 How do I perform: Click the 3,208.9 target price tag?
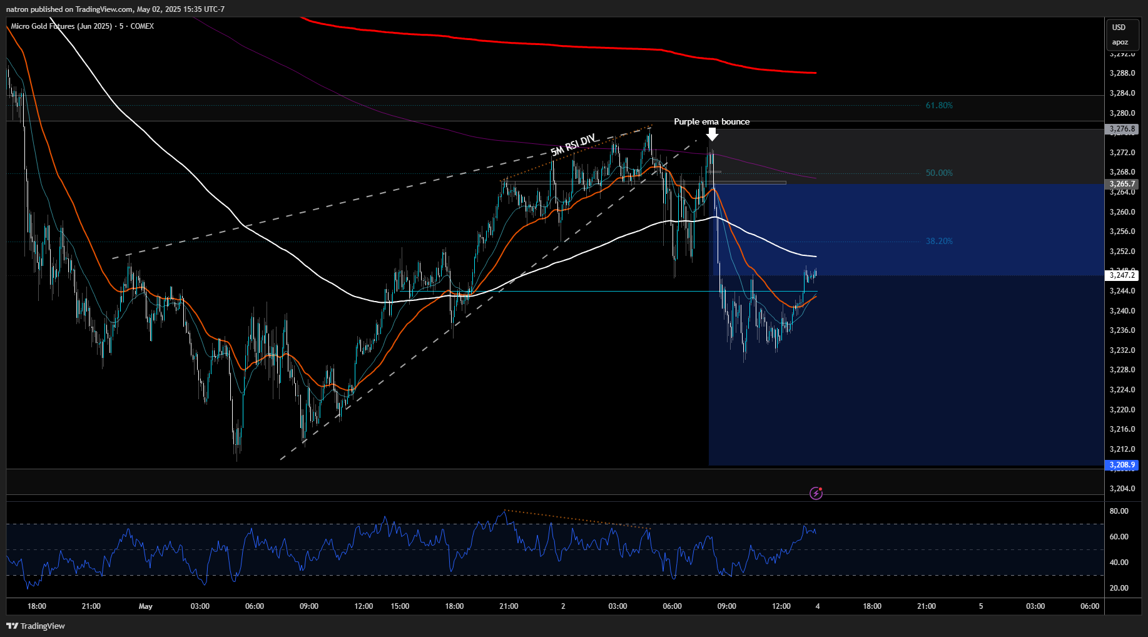tap(1122, 465)
